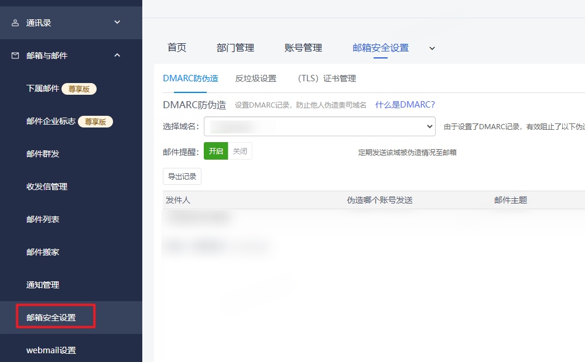Open the 什么是DMARC? help link
Image resolution: width=585 pixels, height=362 pixels.
[x=405, y=105]
